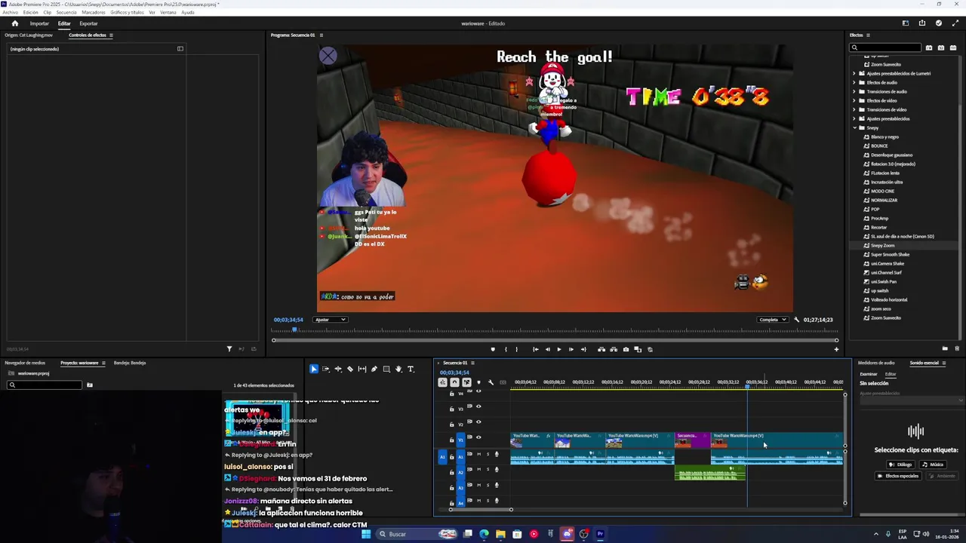
Task: Toggle insert sequences as nests
Action: (442, 382)
